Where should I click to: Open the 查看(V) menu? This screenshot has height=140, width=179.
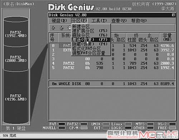coord(119,21)
